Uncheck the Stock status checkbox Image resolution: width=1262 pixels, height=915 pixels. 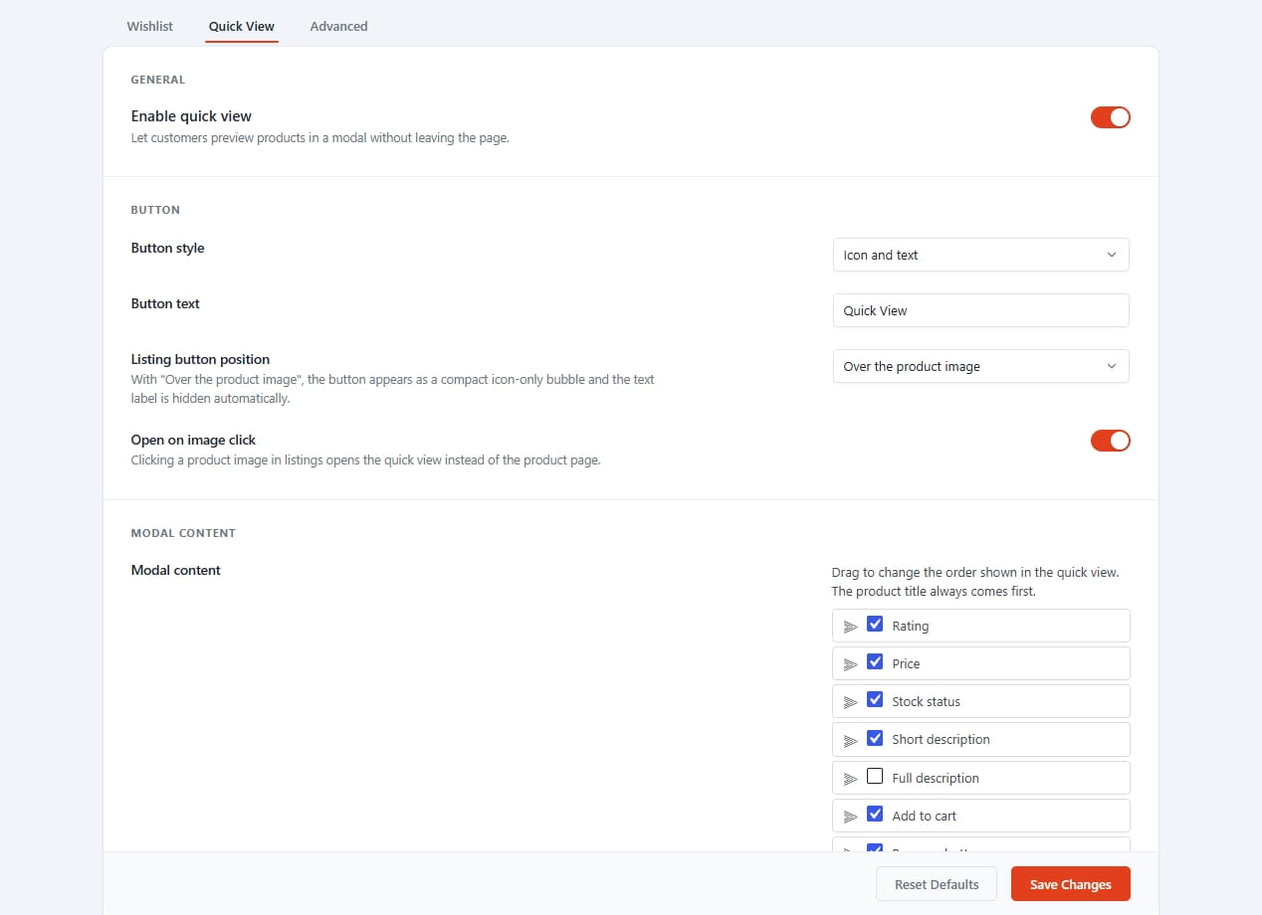(875, 700)
